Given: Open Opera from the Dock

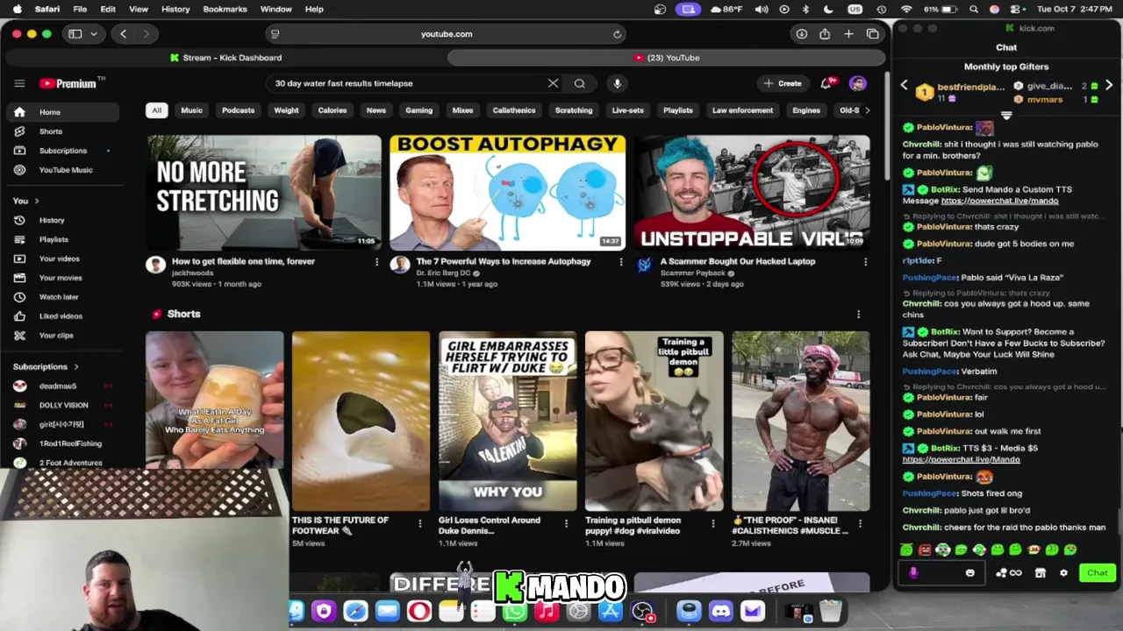Looking at the screenshot, I should tap(419, 611).
